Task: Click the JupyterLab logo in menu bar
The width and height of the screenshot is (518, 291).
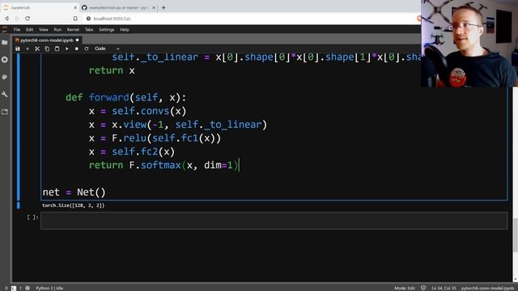Action: point(4,30)
